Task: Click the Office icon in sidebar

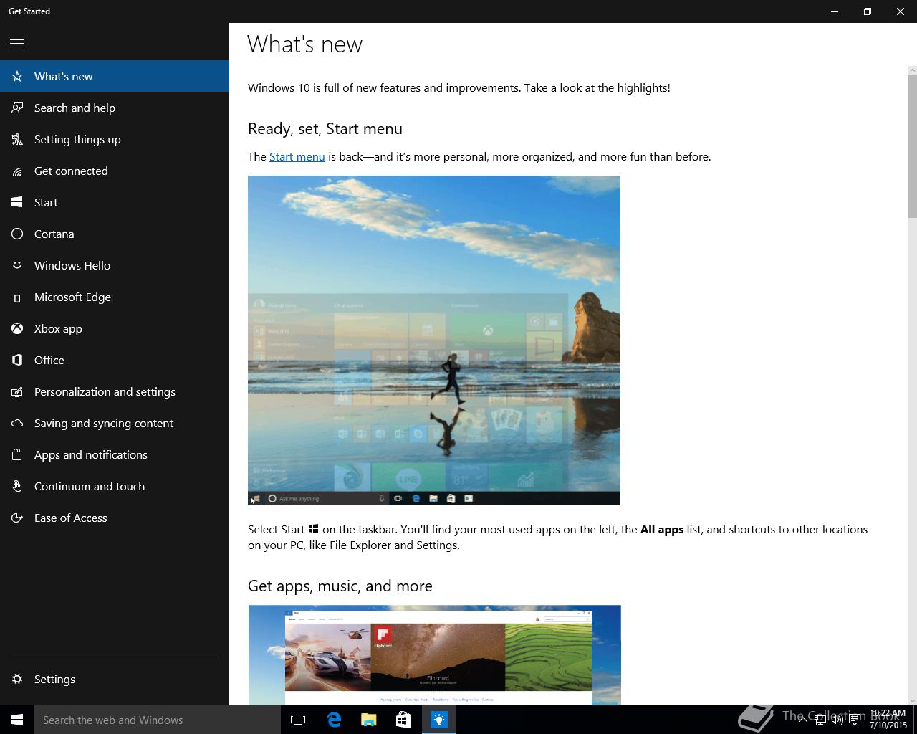Action: (x=17, y=360)
